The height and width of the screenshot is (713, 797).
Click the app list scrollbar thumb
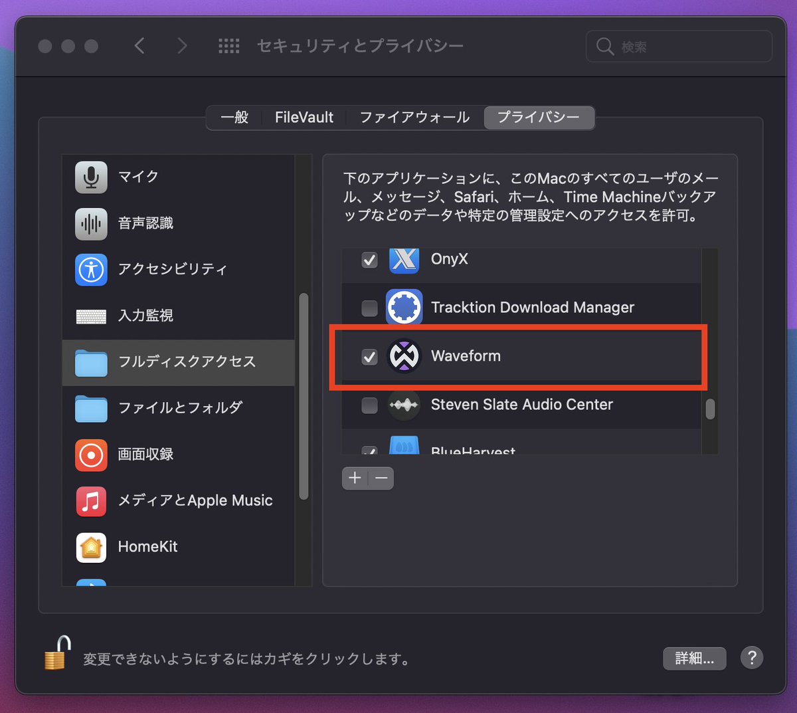710,409
